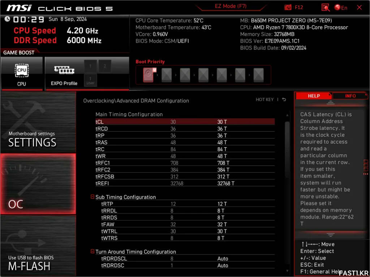370x277 pixels.
Task: Select the tWTRL 30 T value
Action: [x=222, y=231]
